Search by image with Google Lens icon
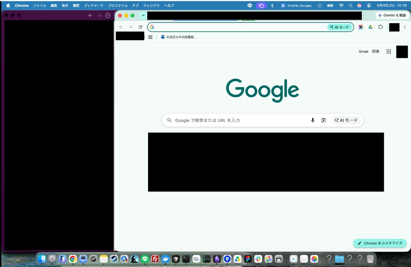Image resolution: width=411 pixels, height=267 pixels. [324, 120]
